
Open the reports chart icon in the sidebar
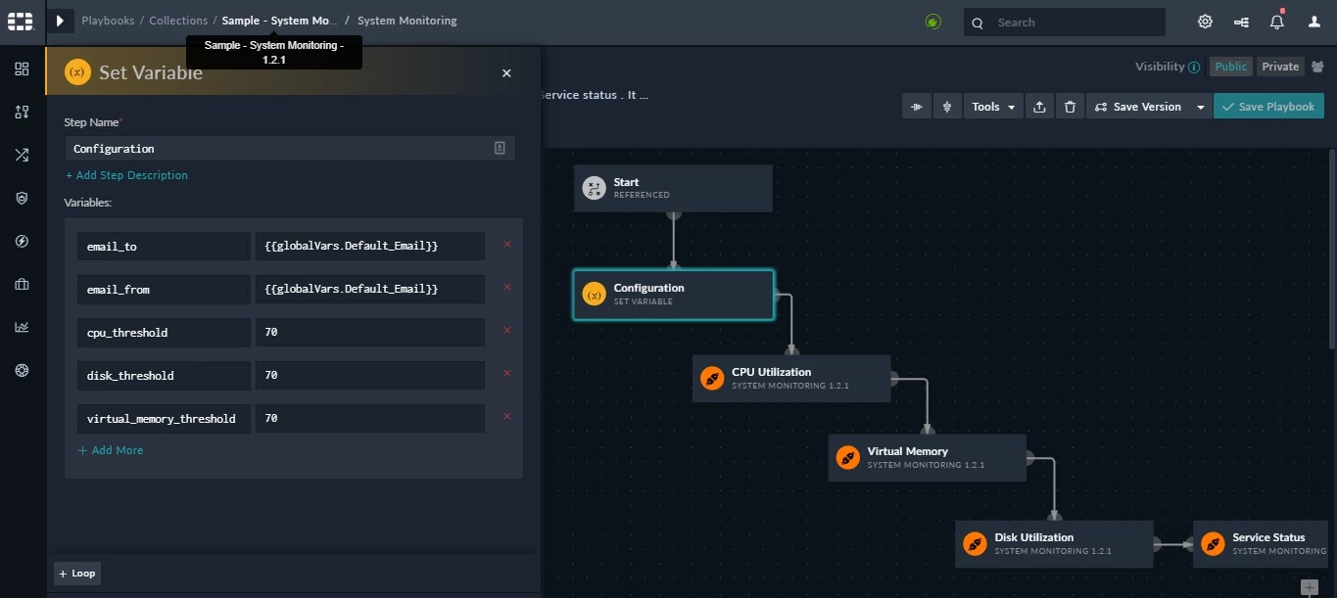pos(22,327)
